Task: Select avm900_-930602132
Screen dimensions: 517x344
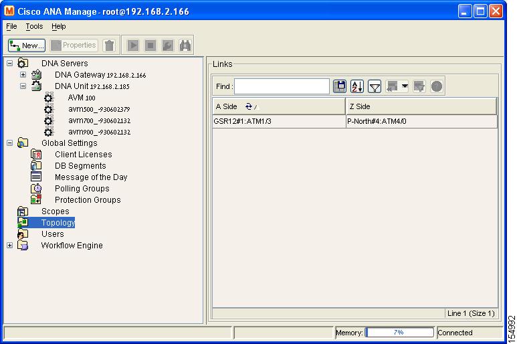Action: 99,132
